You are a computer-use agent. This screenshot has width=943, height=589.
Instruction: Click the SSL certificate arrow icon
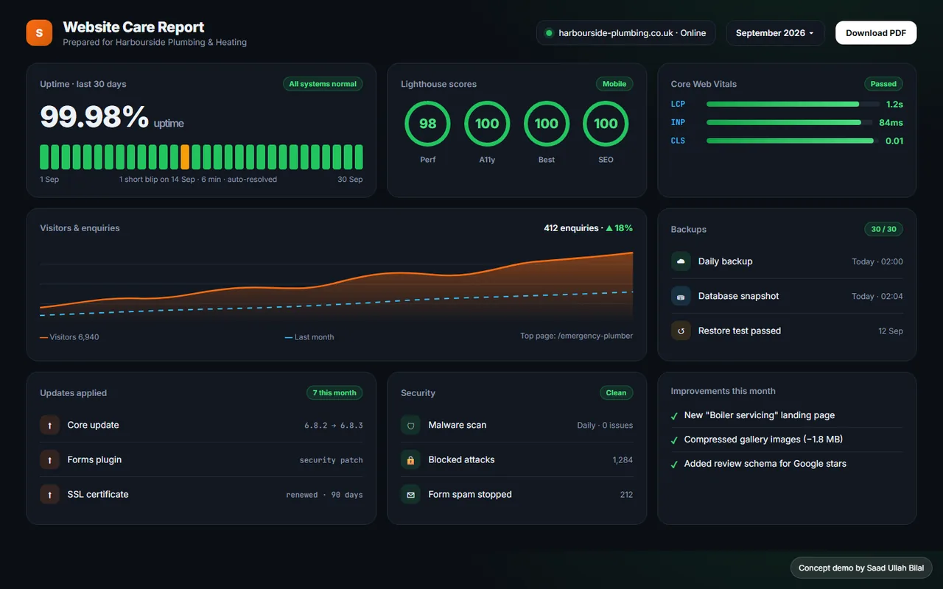click(49, 495)
